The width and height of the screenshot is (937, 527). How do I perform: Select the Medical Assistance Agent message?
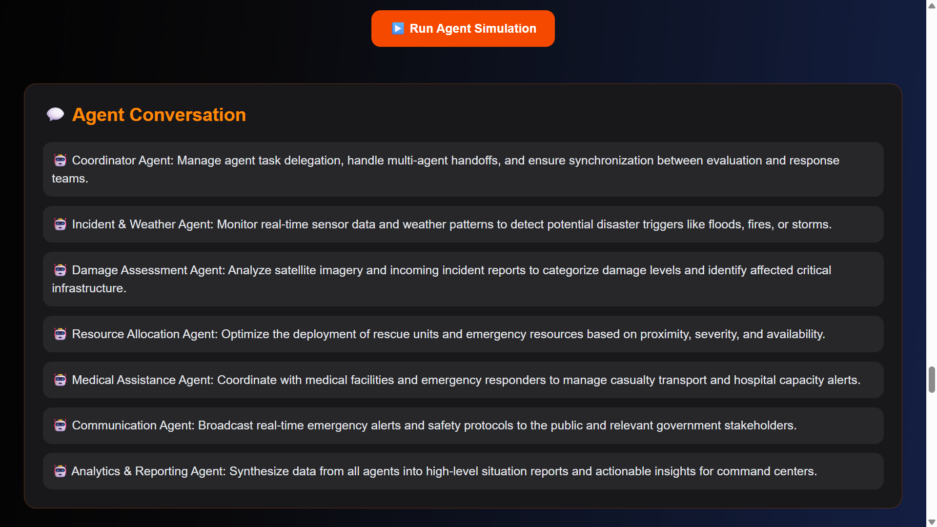coord(463,380)
